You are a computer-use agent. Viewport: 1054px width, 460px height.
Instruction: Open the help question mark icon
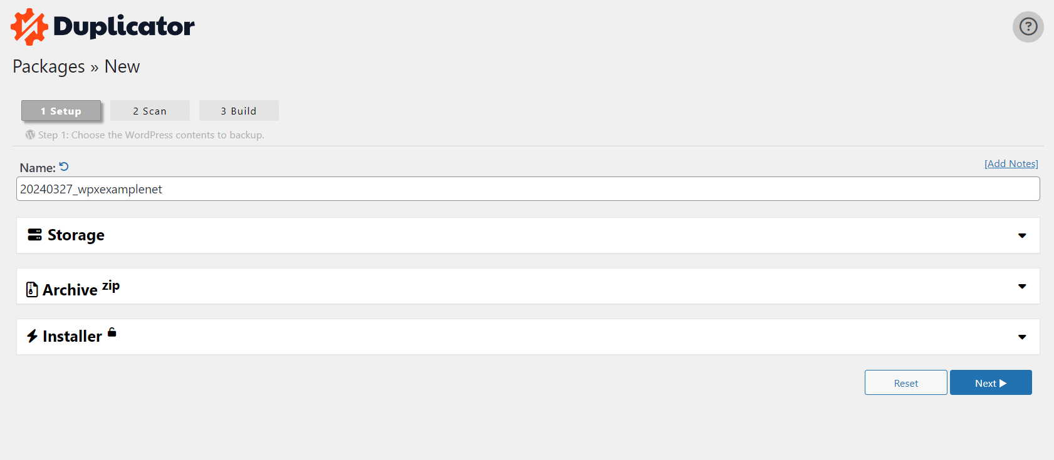click(1028, 27)
